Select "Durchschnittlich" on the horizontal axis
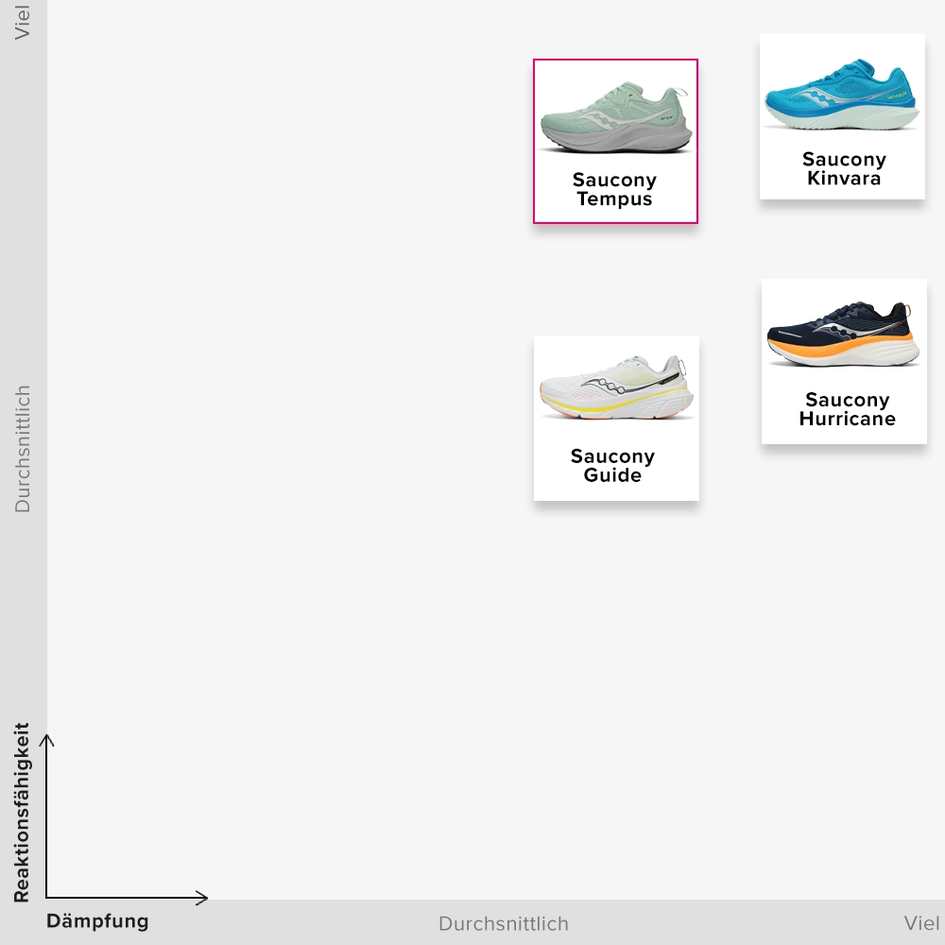The height and width of the screenshot is (945, 945). [x=504, y=923]
